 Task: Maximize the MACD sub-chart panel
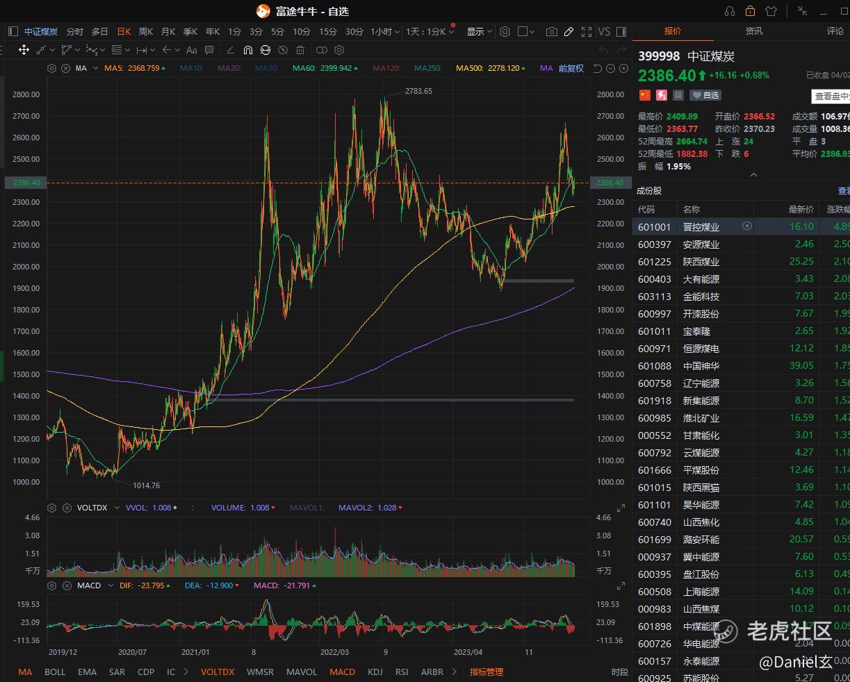point(621,587)
